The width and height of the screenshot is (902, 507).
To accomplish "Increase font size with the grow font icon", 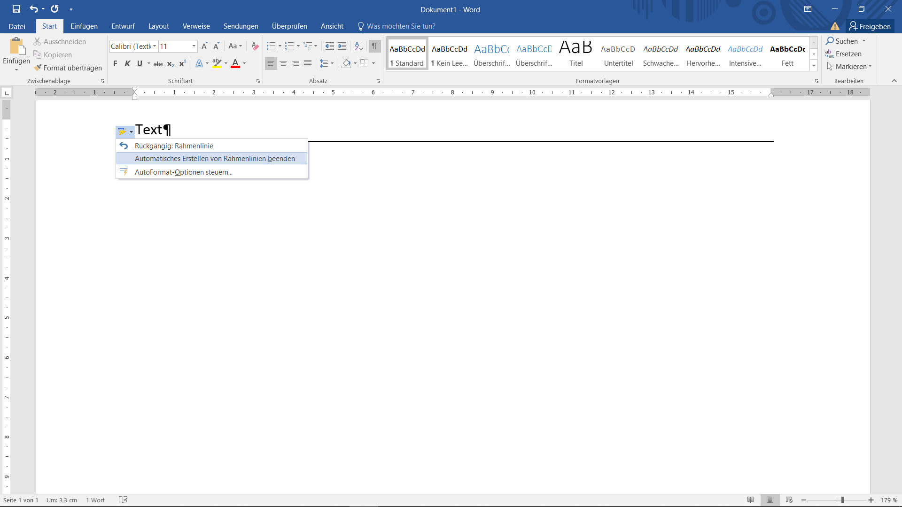I will tap(204, 46).
